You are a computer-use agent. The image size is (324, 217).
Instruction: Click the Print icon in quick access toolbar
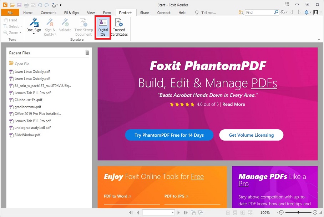[26, 5]
